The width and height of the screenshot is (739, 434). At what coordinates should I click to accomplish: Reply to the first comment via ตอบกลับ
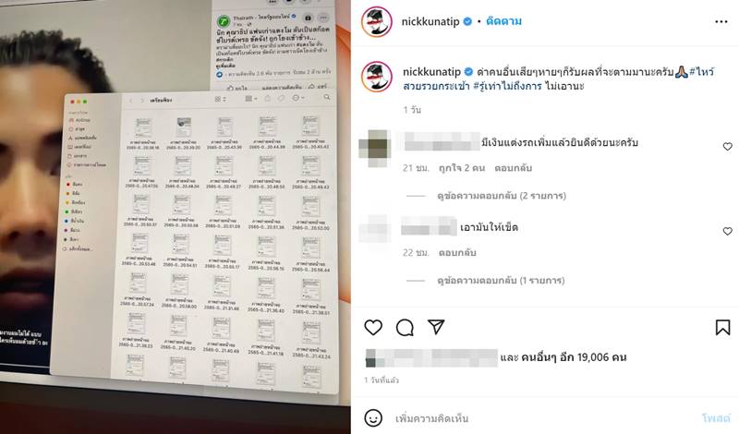[x=513, y=168]
